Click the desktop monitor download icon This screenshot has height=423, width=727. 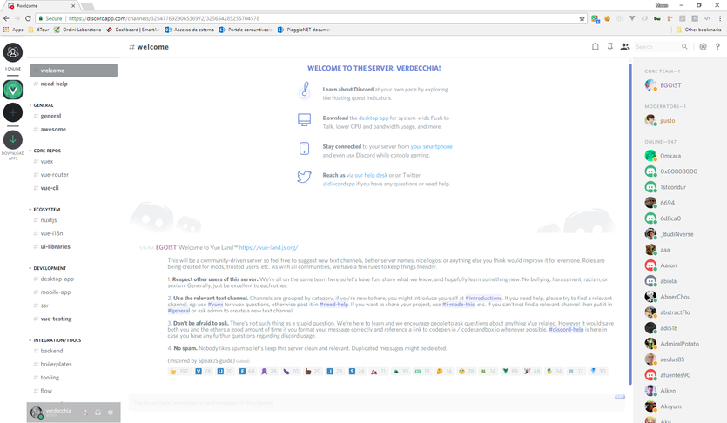click(304, 119)
